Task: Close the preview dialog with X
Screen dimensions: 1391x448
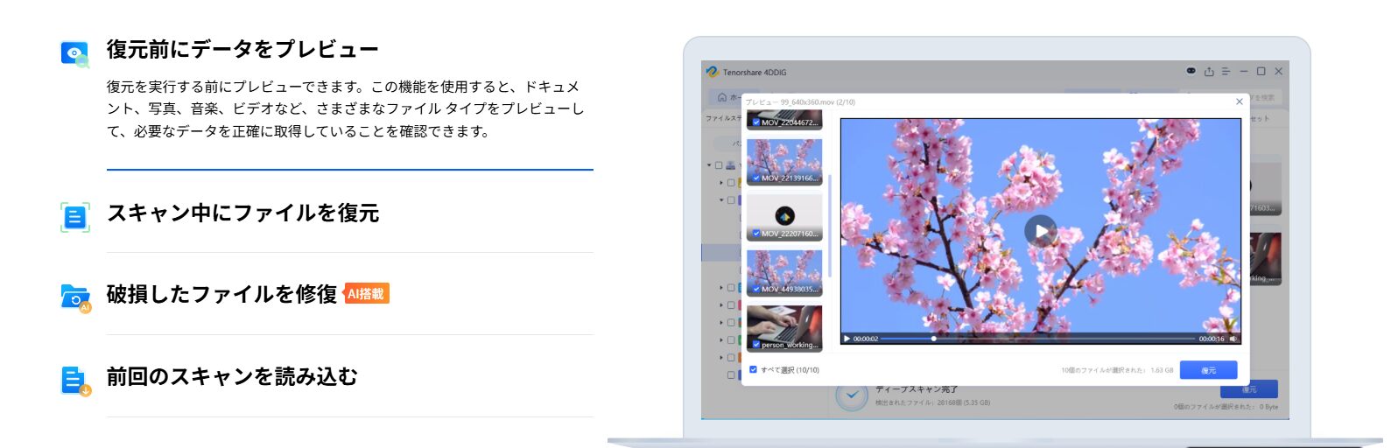Action: click(x=1239, y=102)
